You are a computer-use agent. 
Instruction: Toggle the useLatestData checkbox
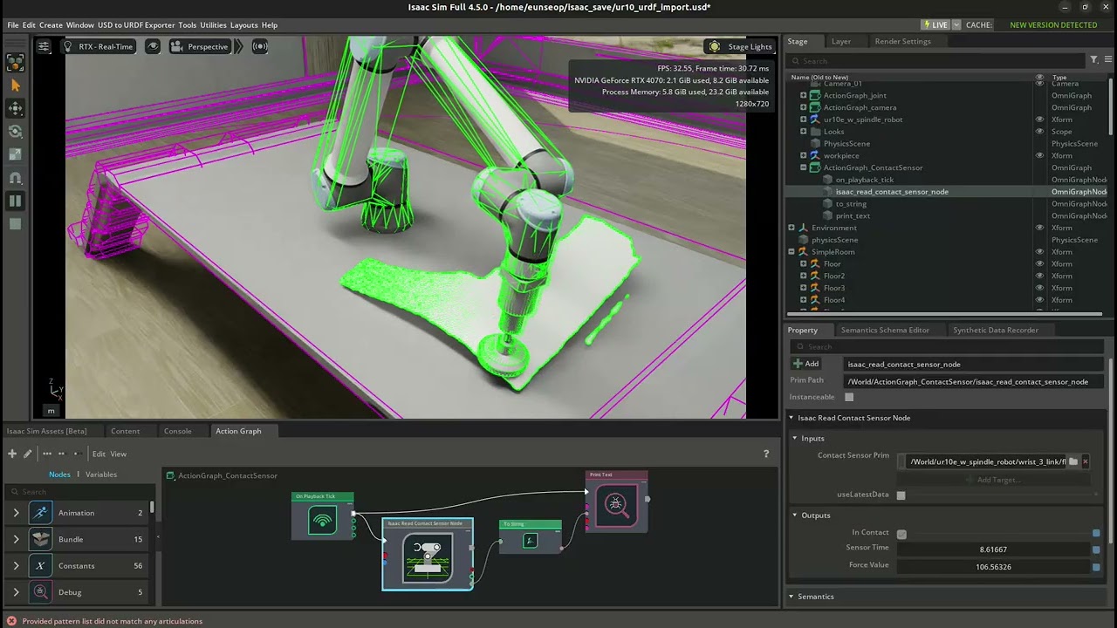click(901, 495)
